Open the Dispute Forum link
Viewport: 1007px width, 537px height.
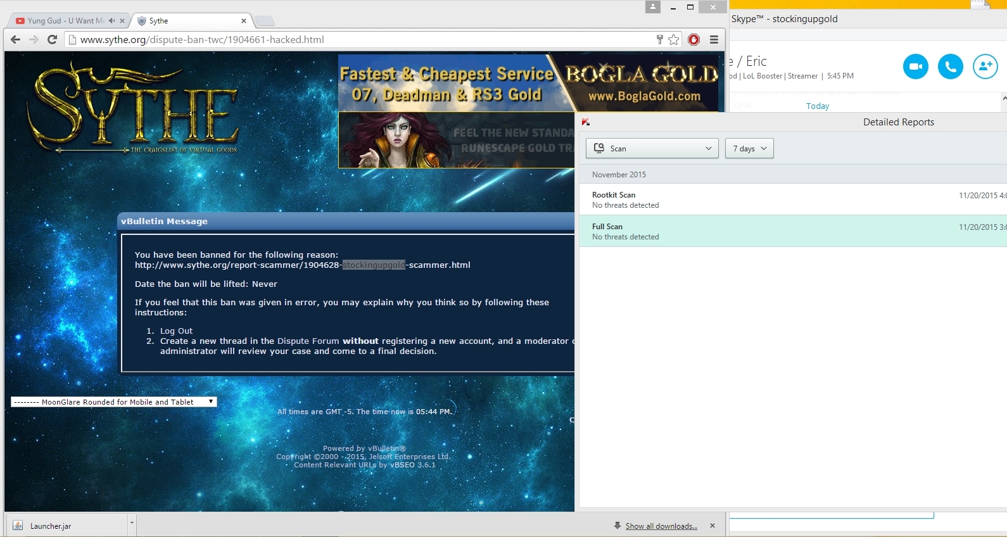(x=308, y=341)
